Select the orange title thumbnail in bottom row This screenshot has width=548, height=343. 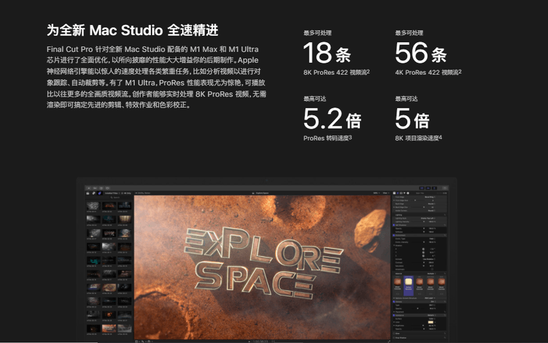click(x=109, y=328)
